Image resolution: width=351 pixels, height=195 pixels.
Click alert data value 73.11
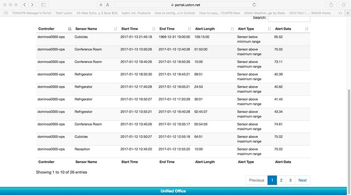(278, 62)
